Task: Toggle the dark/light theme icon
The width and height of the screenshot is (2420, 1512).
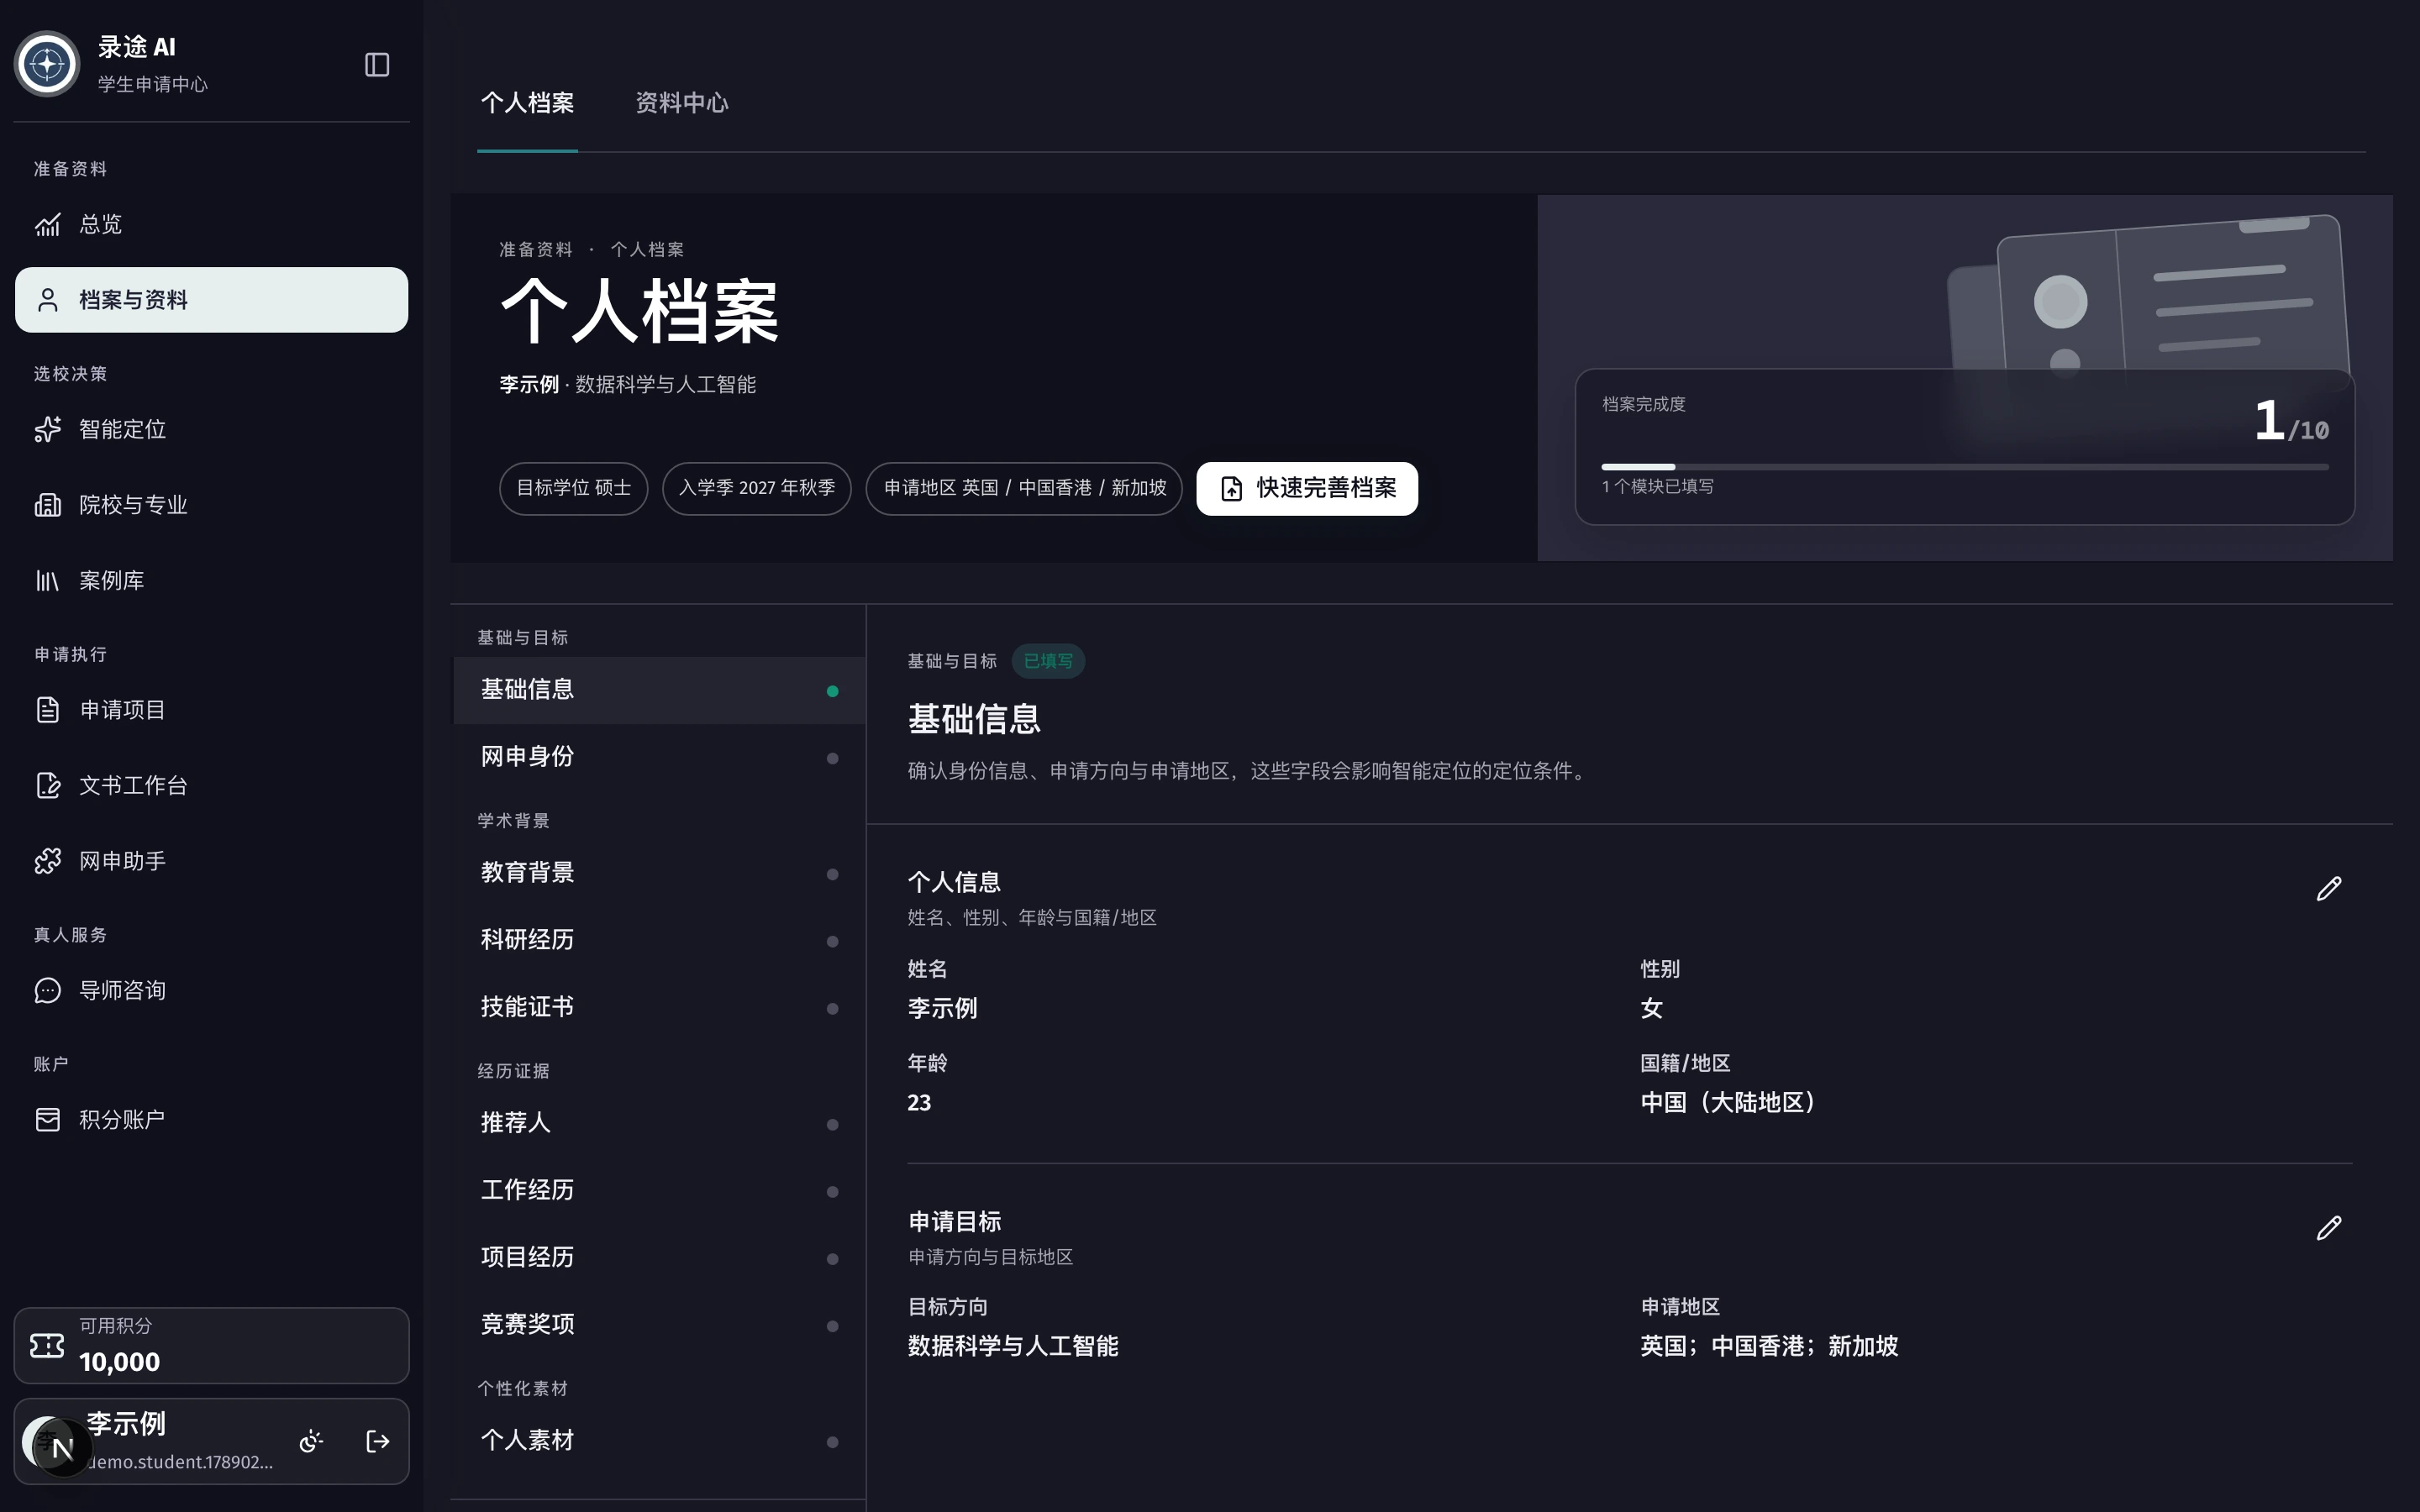Action: tap(311, 1441)
